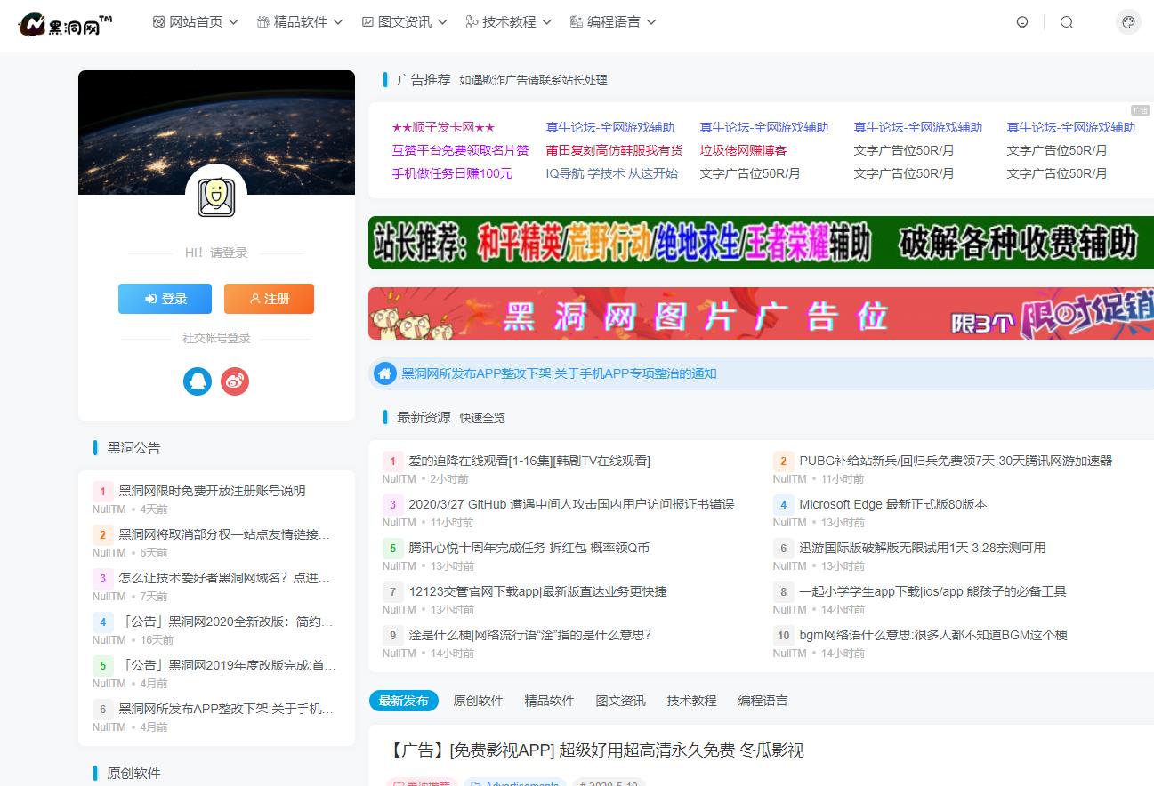Open 12123交管官网下载app article

pos(537,591)
